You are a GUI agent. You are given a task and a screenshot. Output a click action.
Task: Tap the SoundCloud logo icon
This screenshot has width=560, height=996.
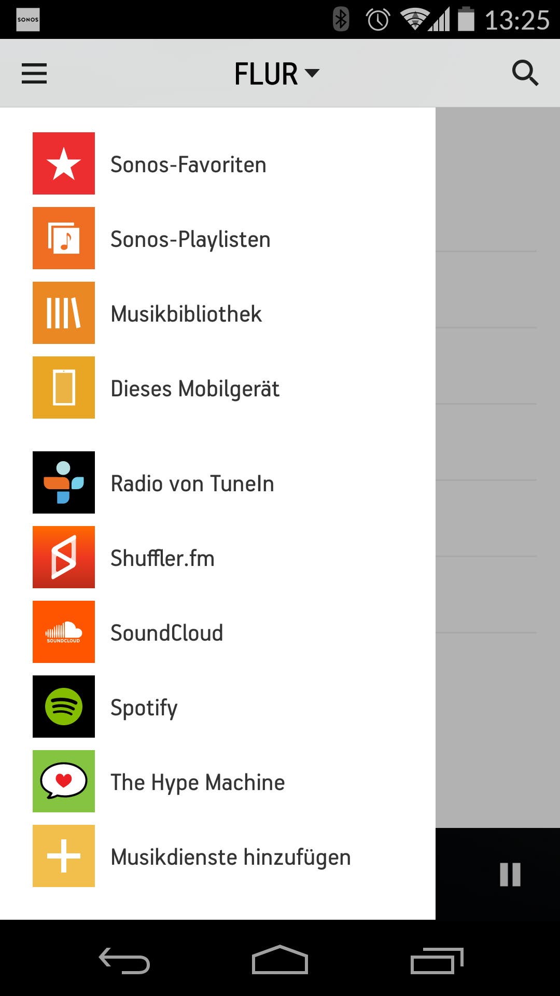64,632
